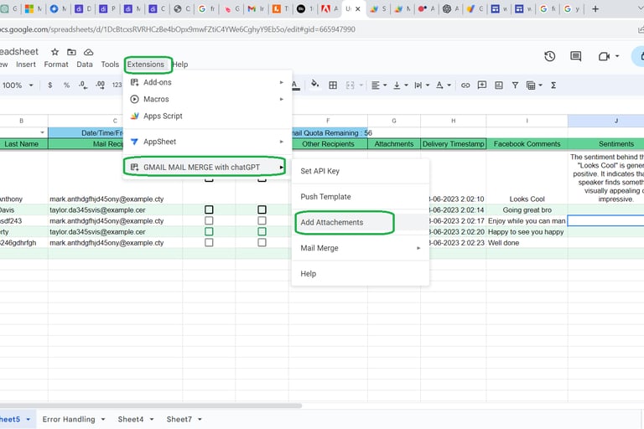Expand filter views dropdown arrow
644x429 pixels.
[541, 85]
